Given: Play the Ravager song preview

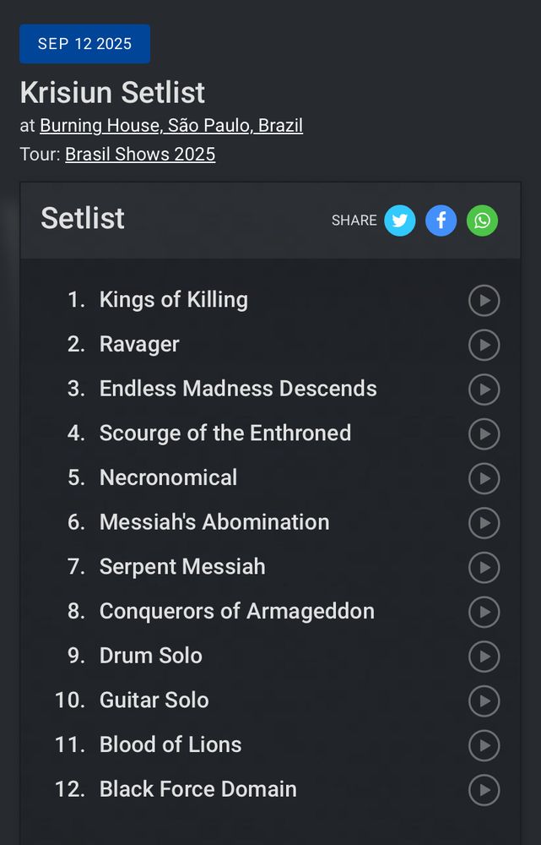Looking at the screenshot, I should 484,345.
